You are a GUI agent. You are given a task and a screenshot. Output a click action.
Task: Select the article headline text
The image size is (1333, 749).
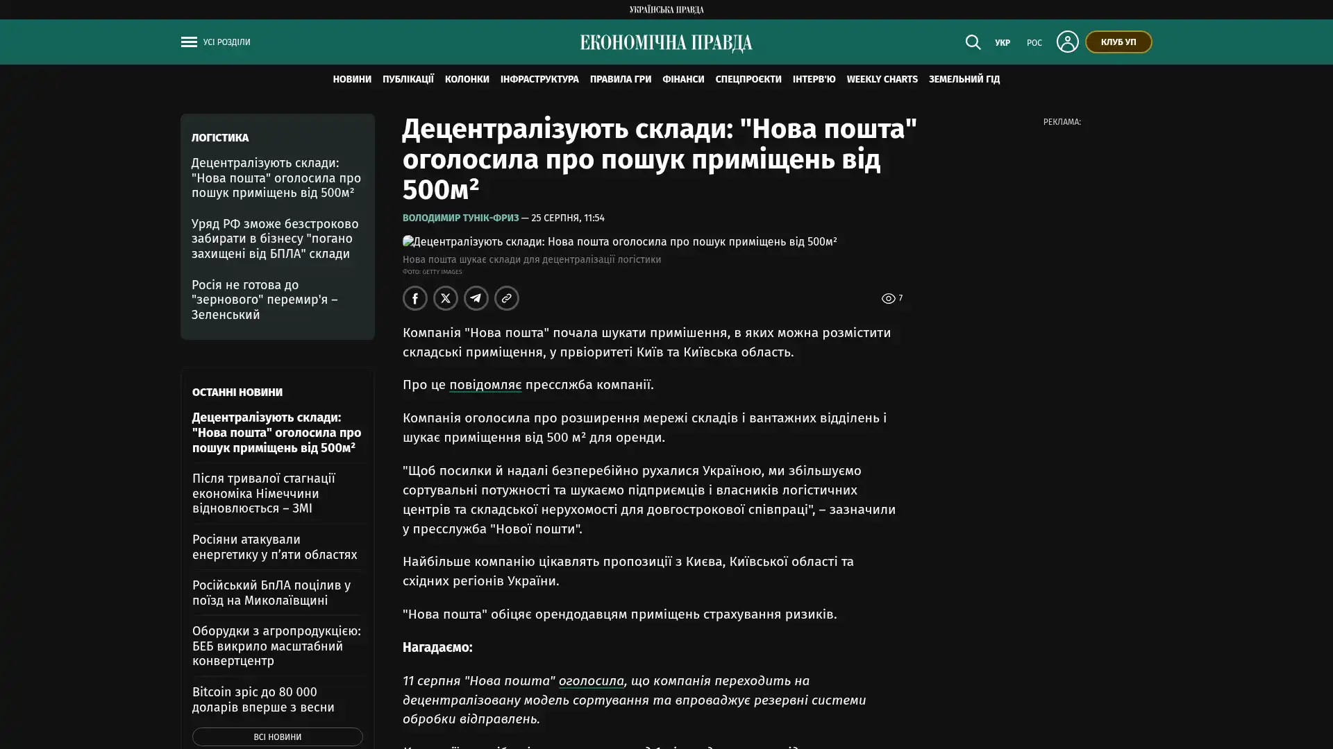pyautogui.click(x=660, y=159)
